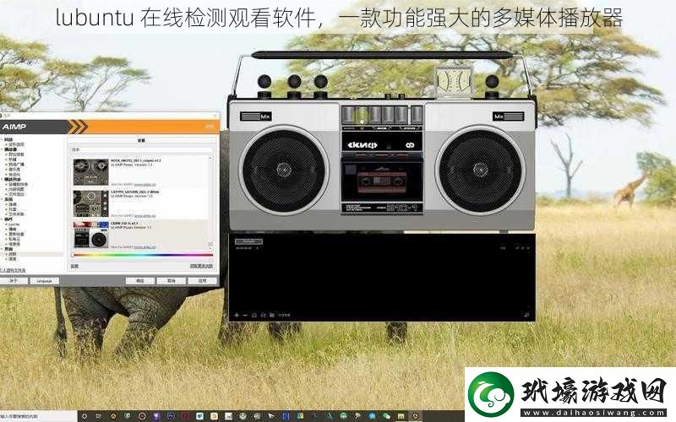Open the website link in the NOTA skin entry
The image size is (676, 422).
pyautogui.click(x=144, y=184)
